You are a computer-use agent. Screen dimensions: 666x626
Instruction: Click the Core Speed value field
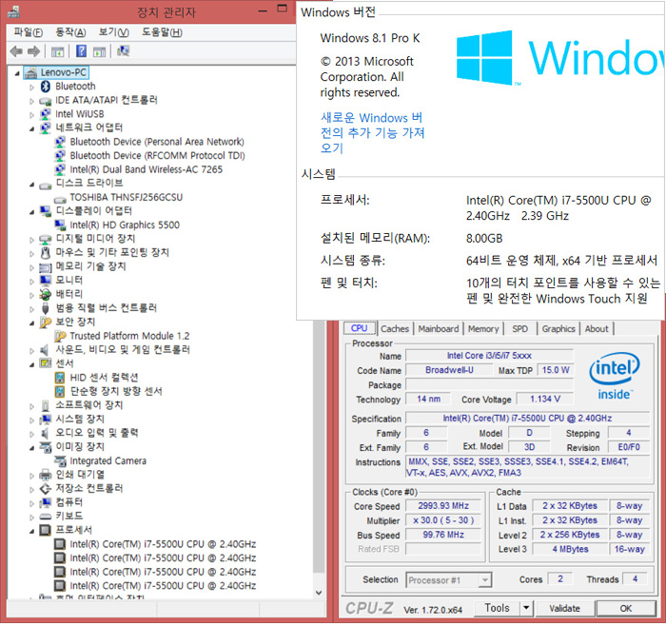click(x=443, y=506)
